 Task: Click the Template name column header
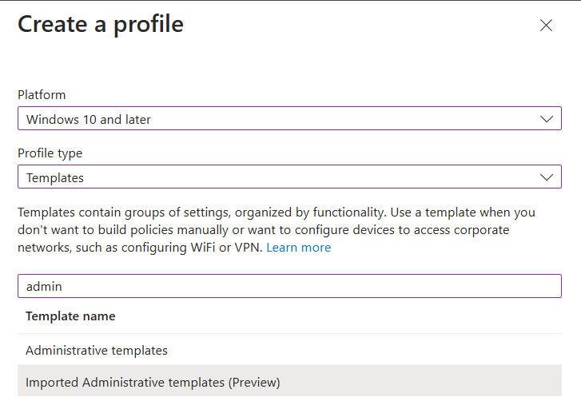(x=70, y=316)
